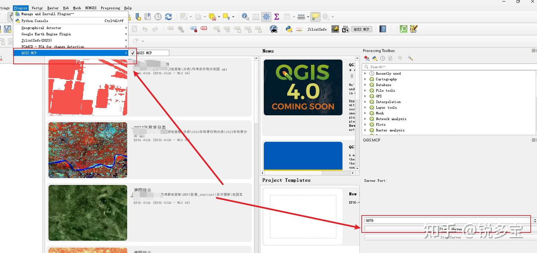Open the Python scripts icon in Processing Toolbox
This screenshot has width=537, height=253.
point(374,58)
